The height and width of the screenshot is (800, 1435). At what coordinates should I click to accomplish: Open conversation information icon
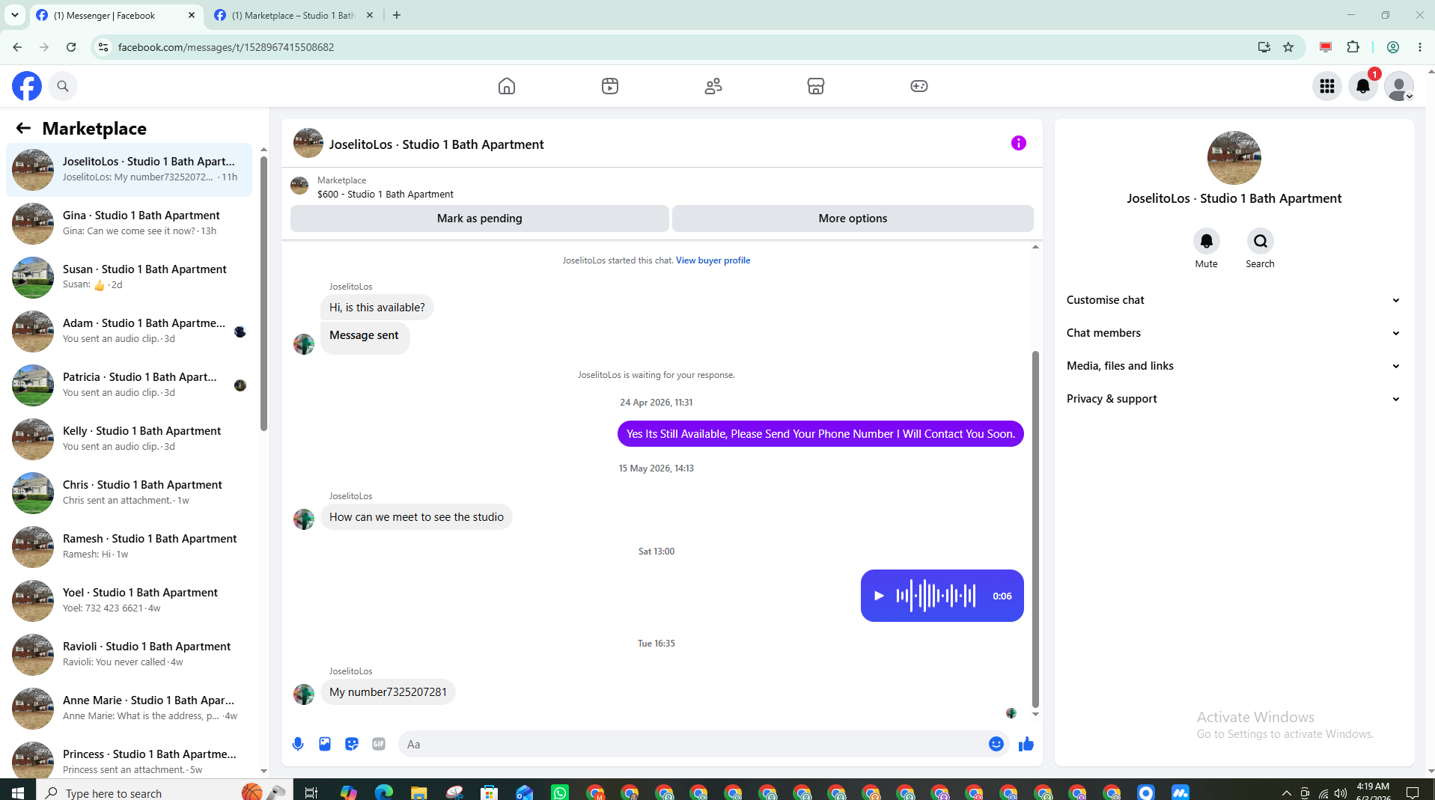point(1019,143)
